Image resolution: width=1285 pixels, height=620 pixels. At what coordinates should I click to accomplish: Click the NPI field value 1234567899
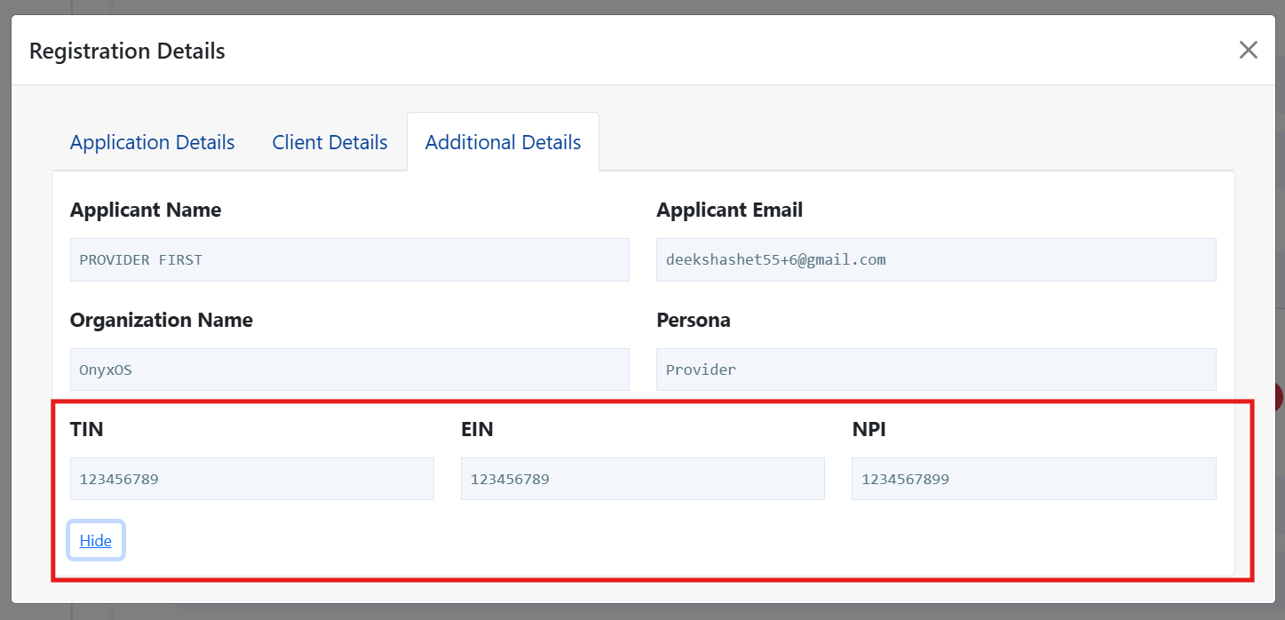tap(1034, 479)
